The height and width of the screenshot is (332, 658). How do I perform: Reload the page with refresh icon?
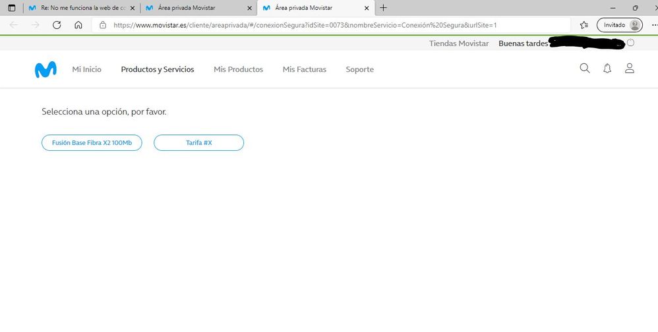57,25
